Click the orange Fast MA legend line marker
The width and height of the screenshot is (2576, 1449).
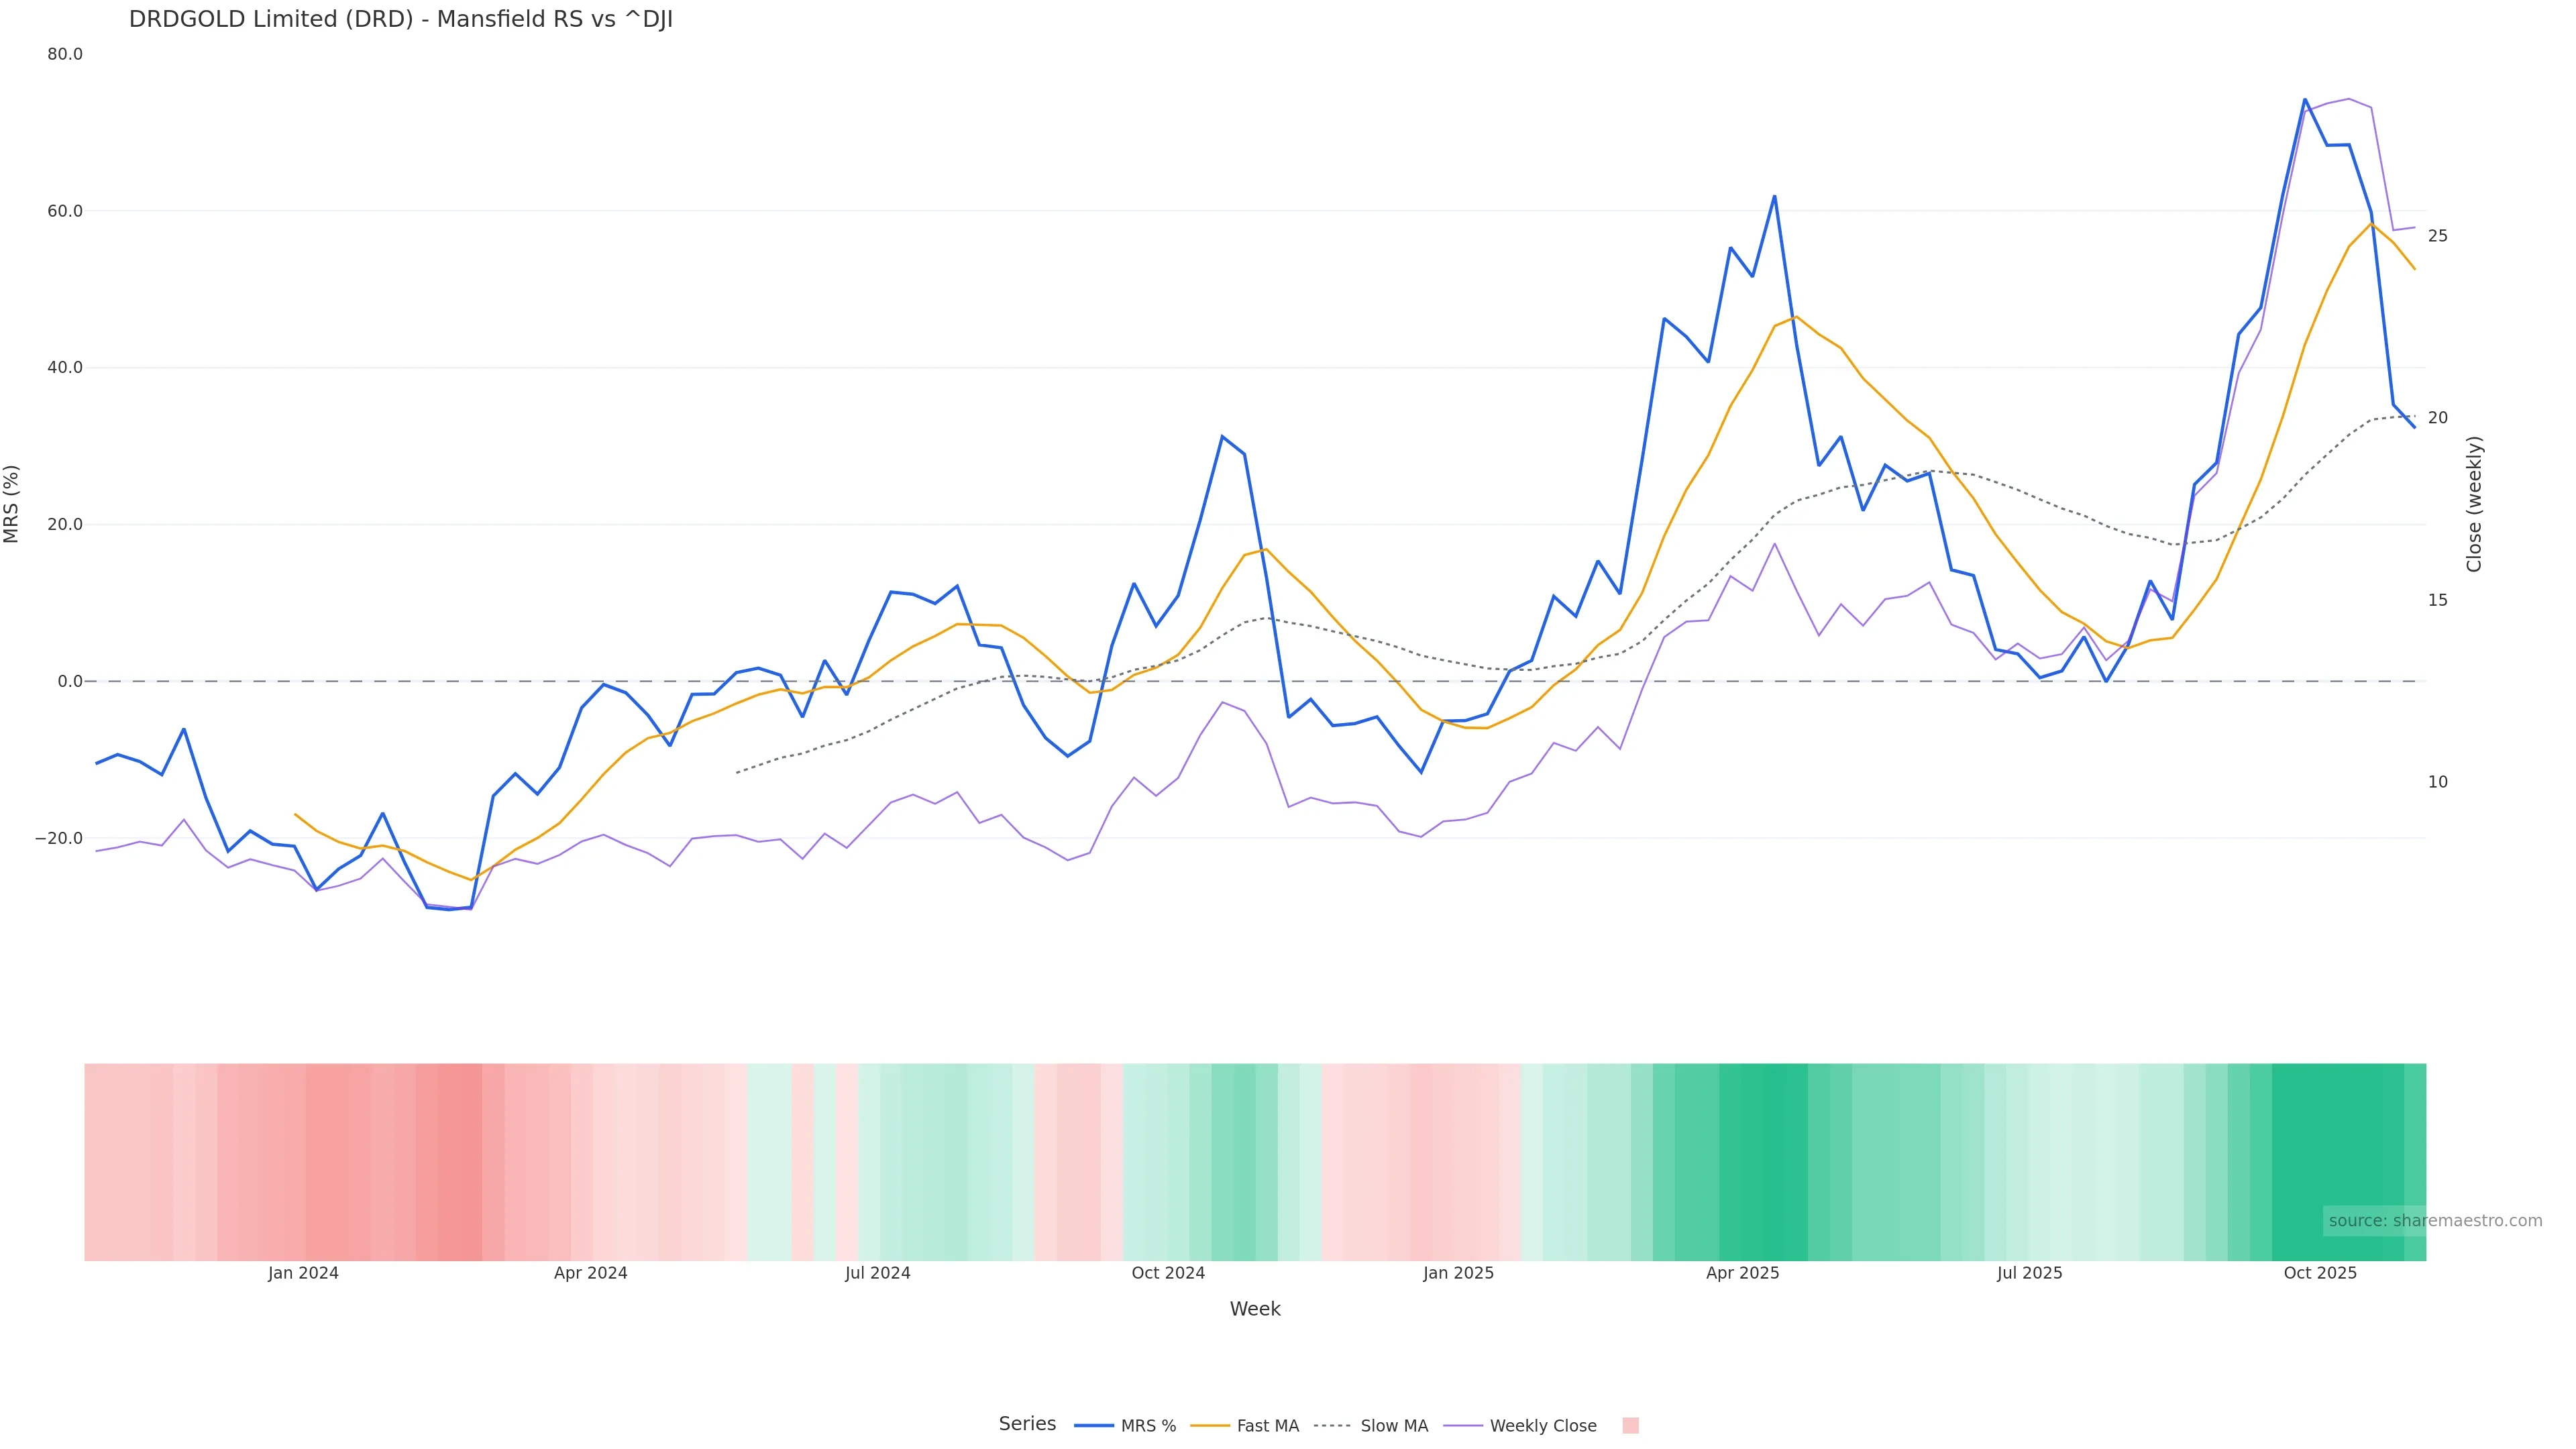click(x=1210, y=1426)
